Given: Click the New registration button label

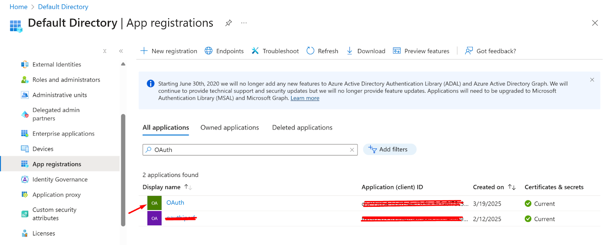Looking at the screenshot, I should point(174,51).
